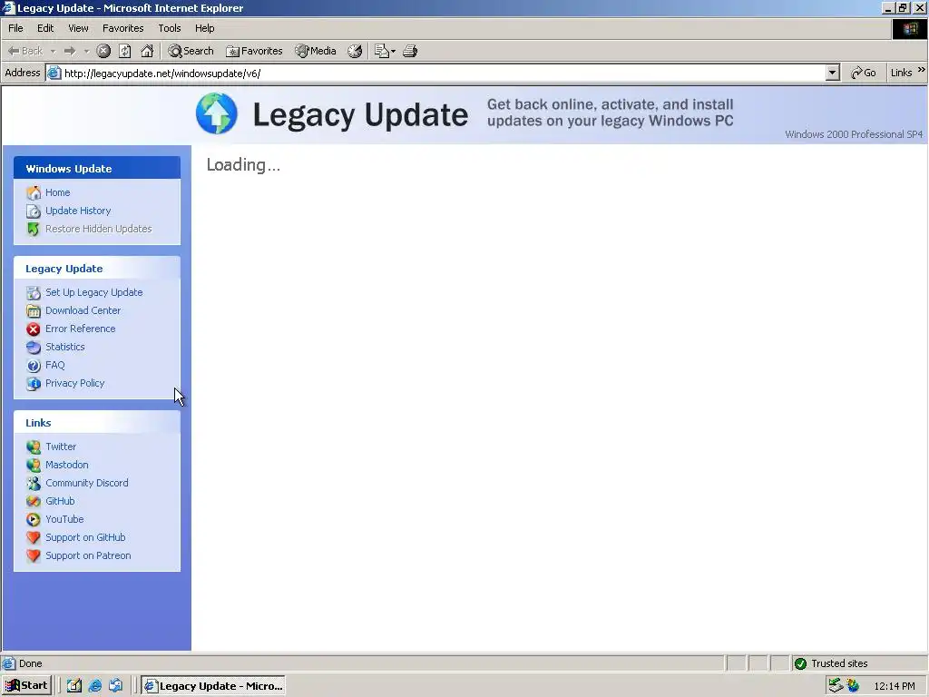Open the File menu
Image resolution: width=929 pixels, height=697 pixels.
15,28
